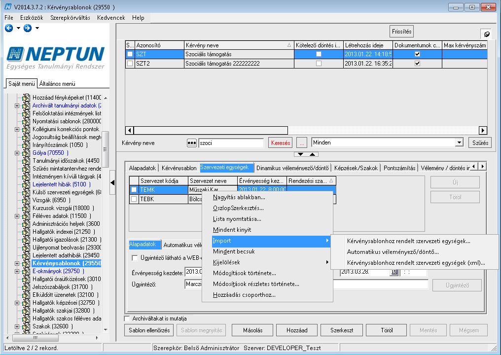Click the up arrow panel splitter
Viewport: 501px width, 355px height.
point(312,154)
